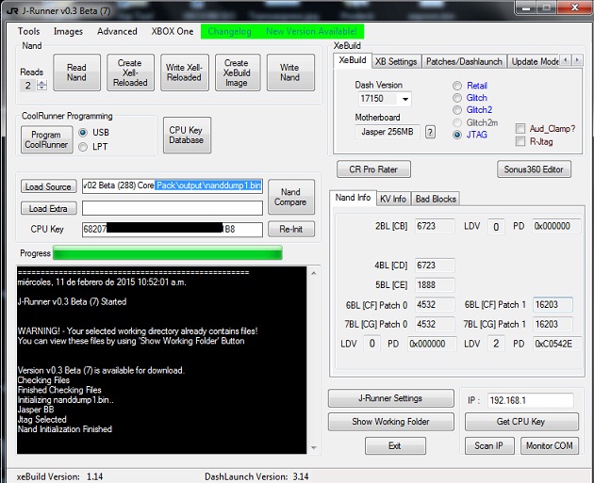The image size is (594, 483).
Task: Click the Scan IP button
Action: pos(489,446)
